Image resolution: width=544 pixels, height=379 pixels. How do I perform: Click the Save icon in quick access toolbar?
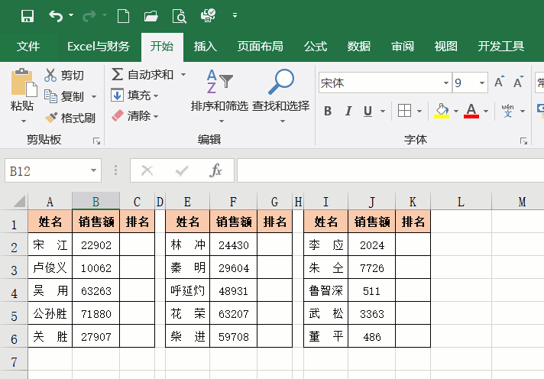28,16
